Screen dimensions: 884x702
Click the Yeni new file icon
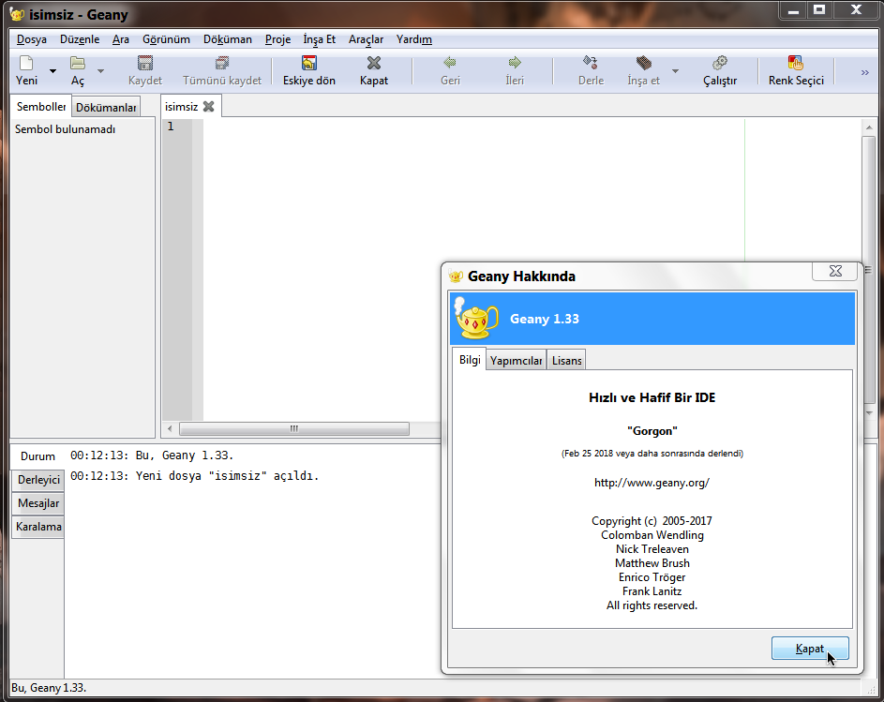[x=26, y=63]
